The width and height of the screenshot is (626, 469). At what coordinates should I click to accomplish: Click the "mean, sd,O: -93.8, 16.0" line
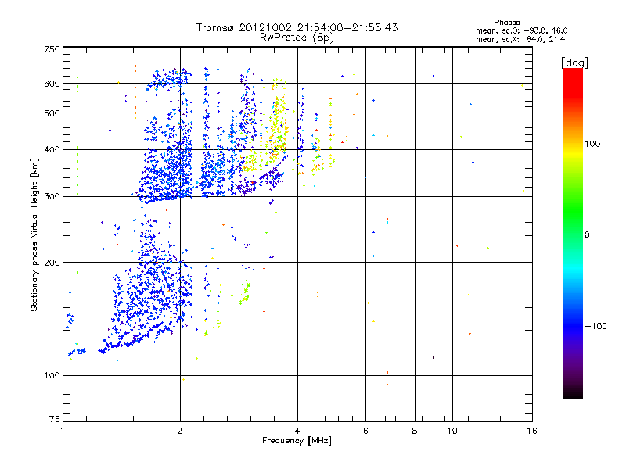(521, 30)
